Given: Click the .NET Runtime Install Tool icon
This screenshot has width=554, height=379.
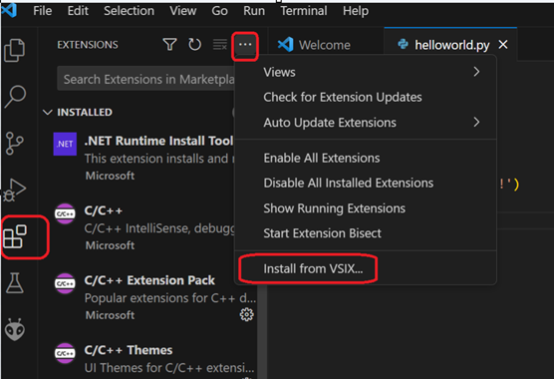Looking at the screenshot, I should (x=65, y=144).
